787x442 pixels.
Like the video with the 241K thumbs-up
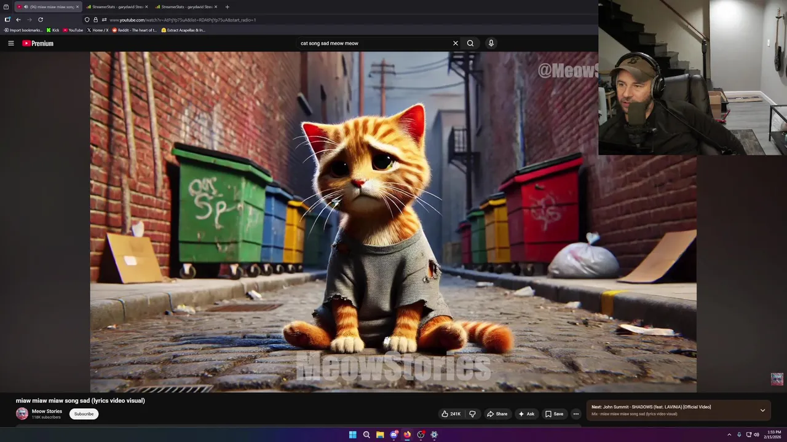tap(451, 414)
